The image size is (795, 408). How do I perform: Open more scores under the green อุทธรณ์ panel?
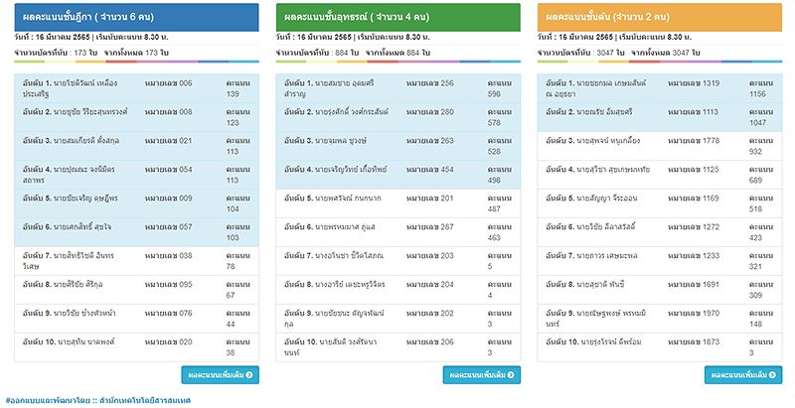(x=482, y=374)
